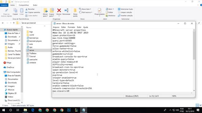This screenshot has width=202, height=113.
Task: Open Notepad Formatar menu
Action: point(71,27)
